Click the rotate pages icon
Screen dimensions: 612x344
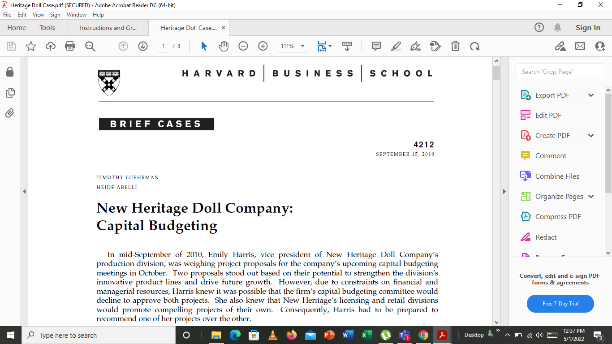(474, 46)
